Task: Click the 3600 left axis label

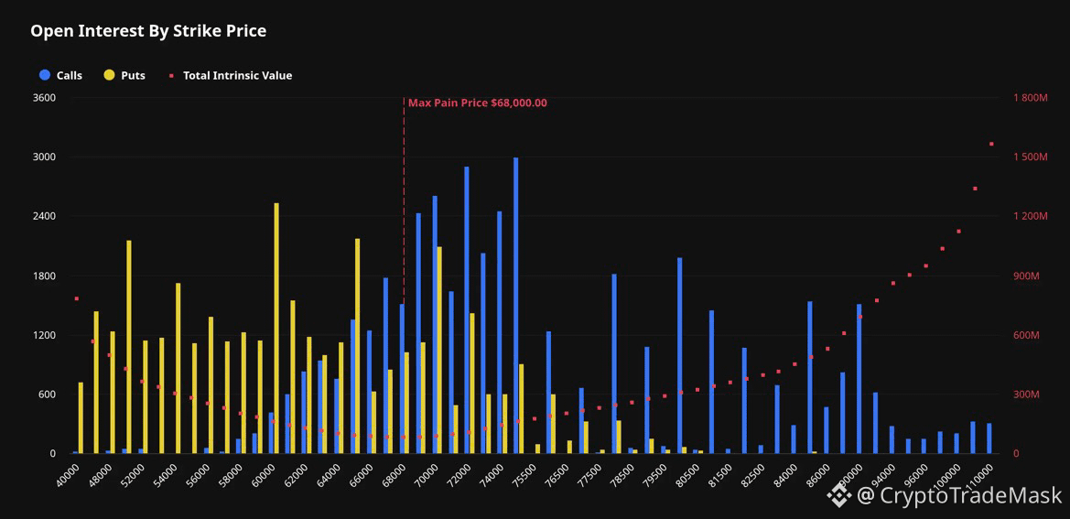Action: coord(44,98)
